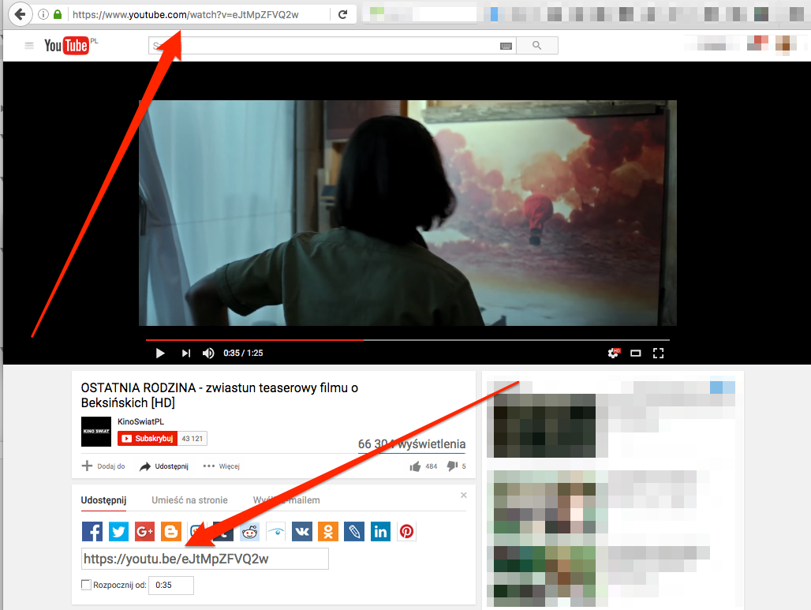
Task: Open the YouTube hamburger guide menu
Action: click(29, 46)
